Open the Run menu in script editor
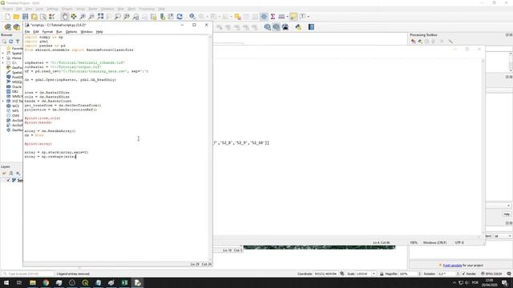The image size is (513, 288). (x=59, y=32)
